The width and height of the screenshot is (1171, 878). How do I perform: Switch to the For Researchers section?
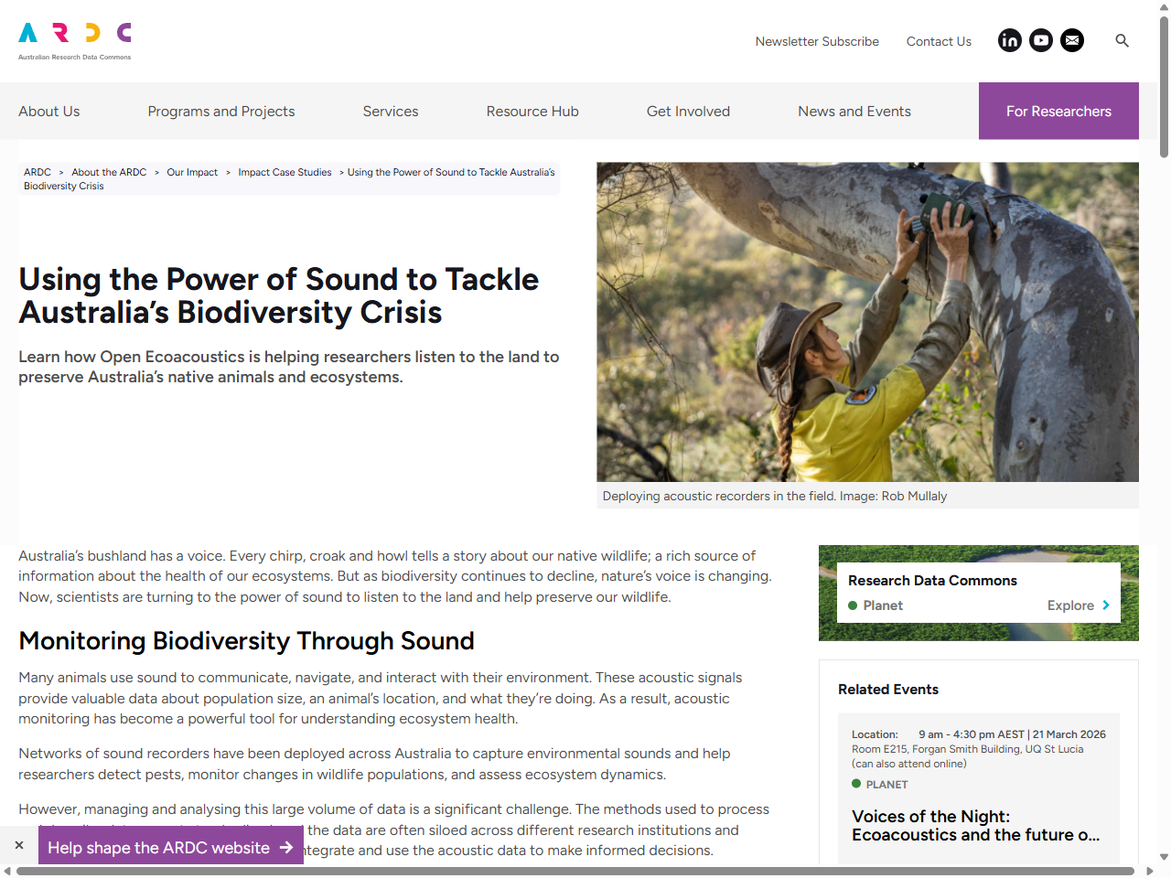tap(1058, 111)
